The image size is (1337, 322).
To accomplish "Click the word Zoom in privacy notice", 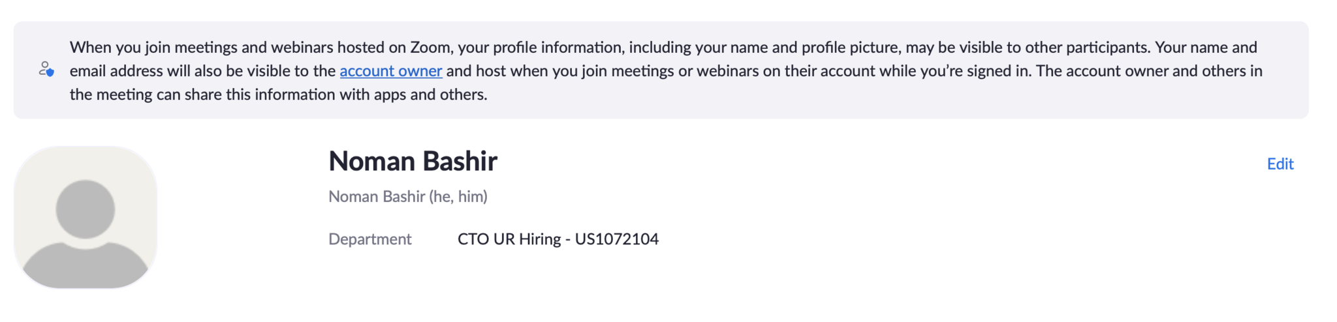I will pyautogui.click(x=431, y=48).
